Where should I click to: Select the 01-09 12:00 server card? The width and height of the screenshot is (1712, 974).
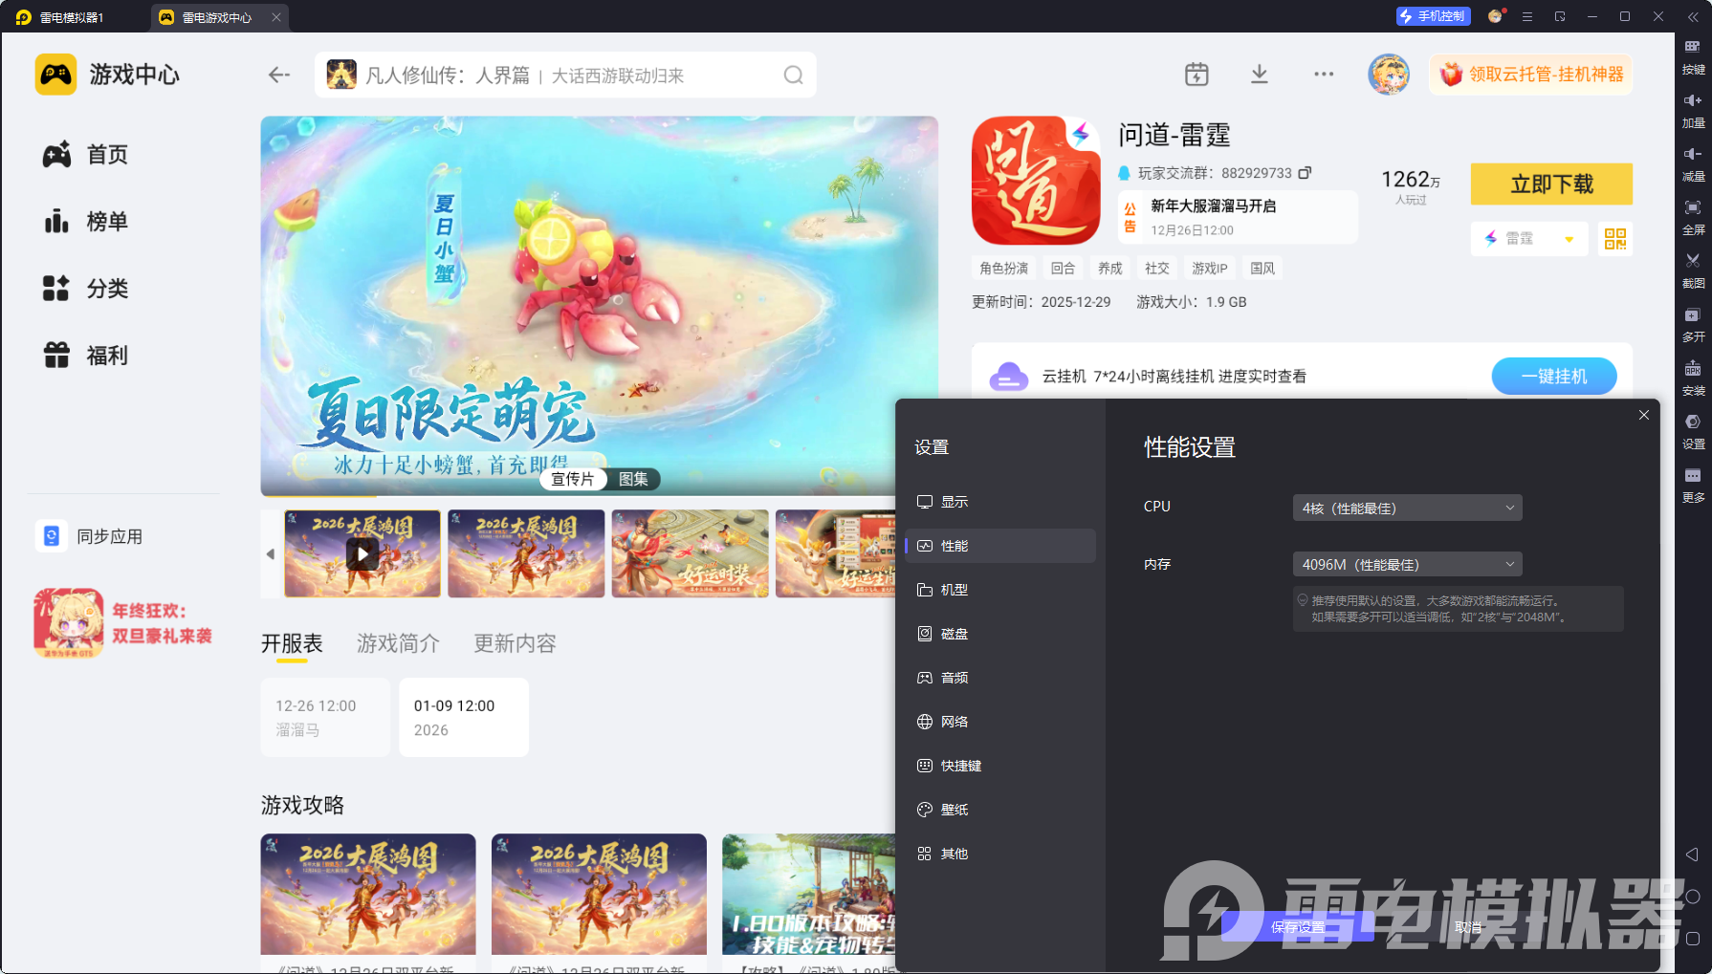[x=464, y=718]
